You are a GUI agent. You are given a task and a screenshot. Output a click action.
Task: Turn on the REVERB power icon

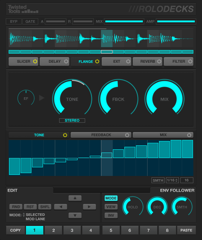[159, 62]
